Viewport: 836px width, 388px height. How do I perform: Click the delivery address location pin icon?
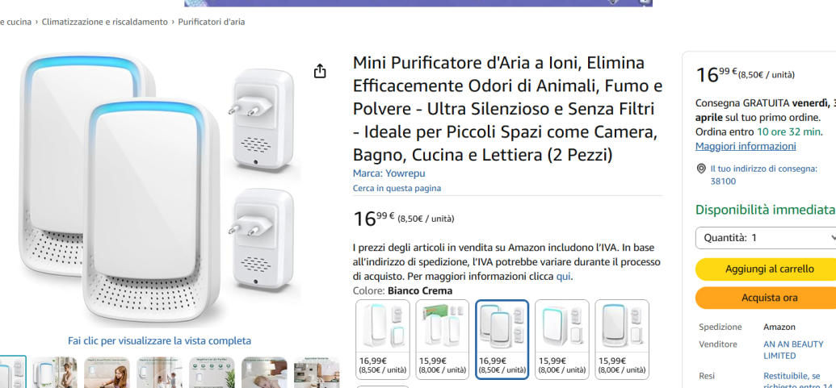(701, 169)
